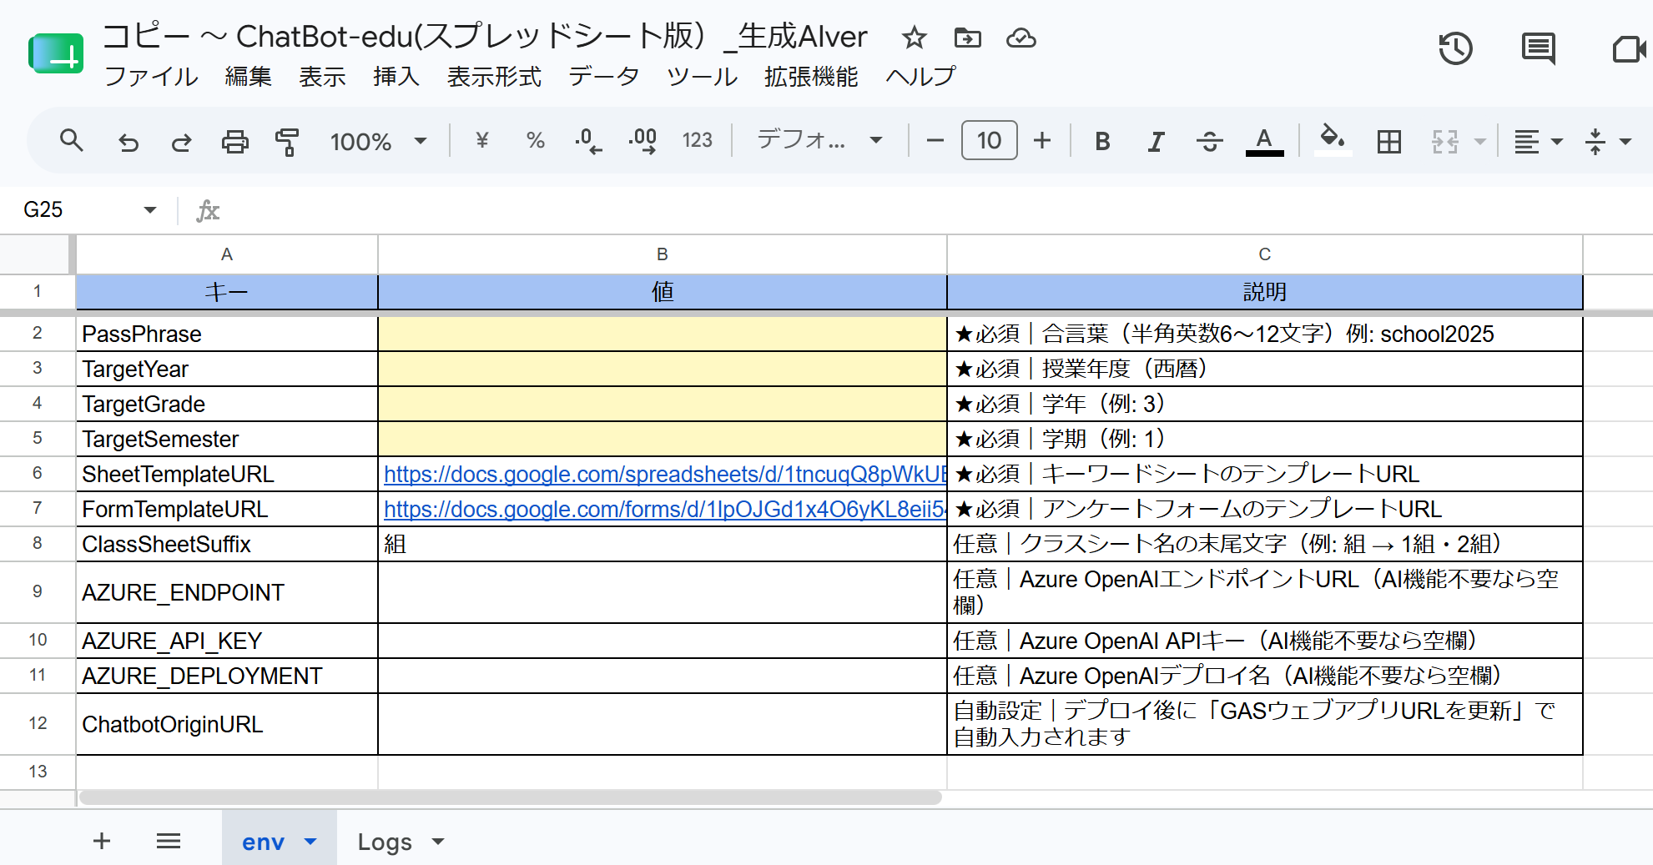Click the merge cells icon
Screen dimensions: 1653x865
click(1445, 142)
